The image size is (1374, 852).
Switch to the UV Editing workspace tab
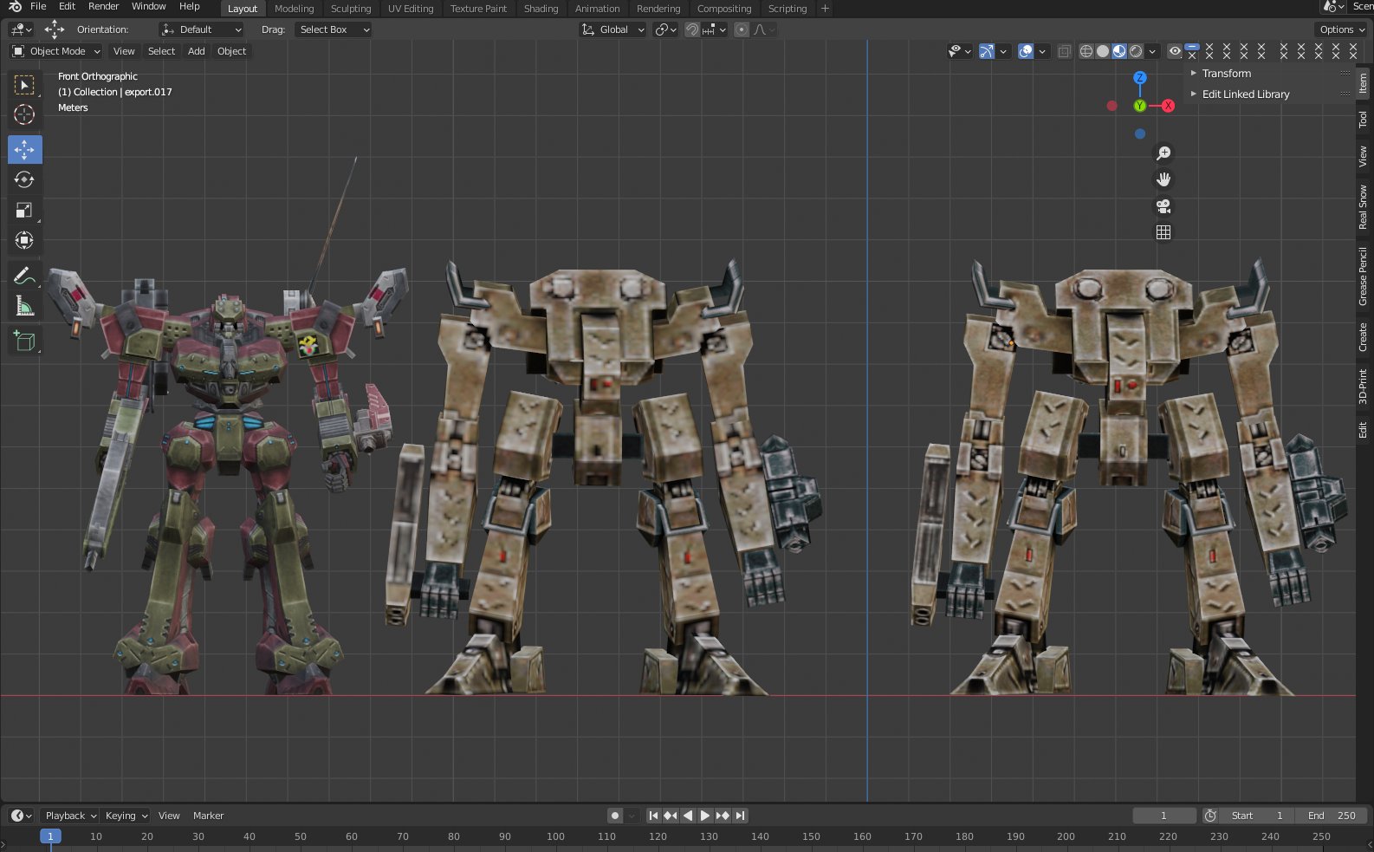[411, 9]
